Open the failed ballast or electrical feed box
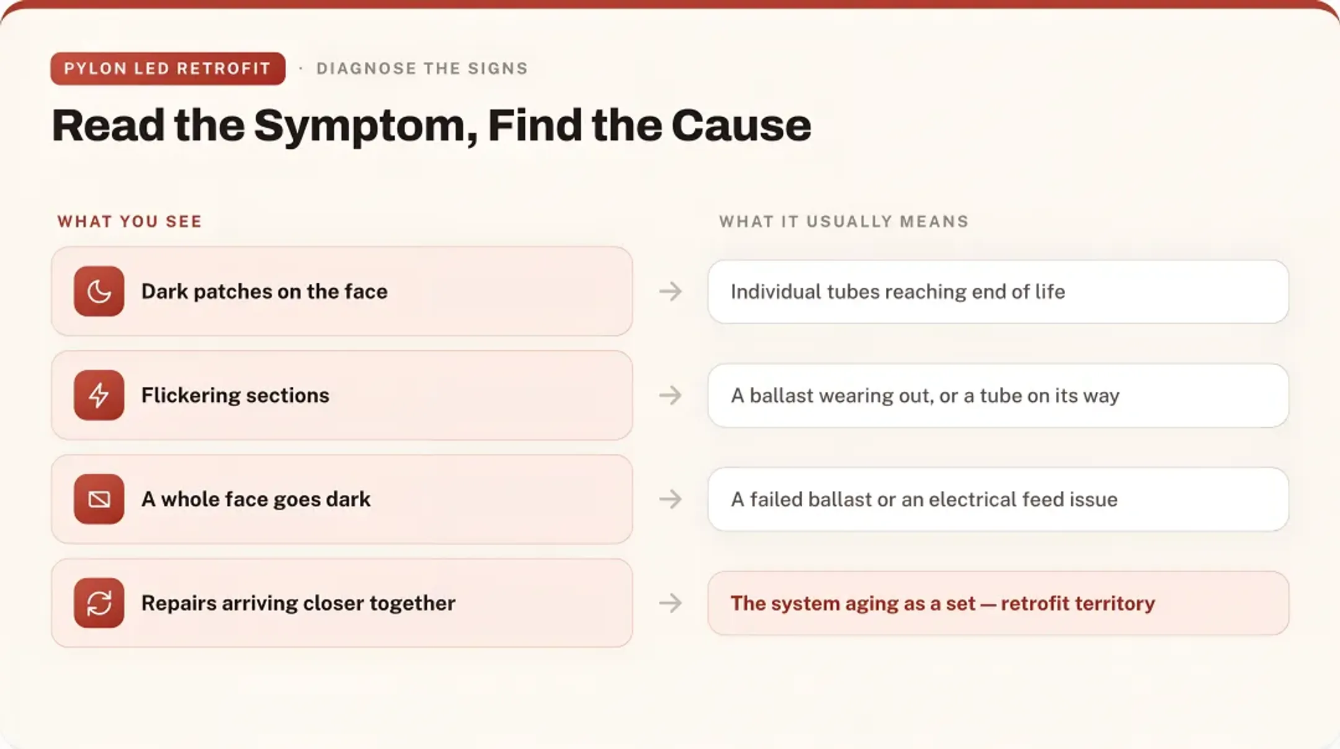 (998, 499)
